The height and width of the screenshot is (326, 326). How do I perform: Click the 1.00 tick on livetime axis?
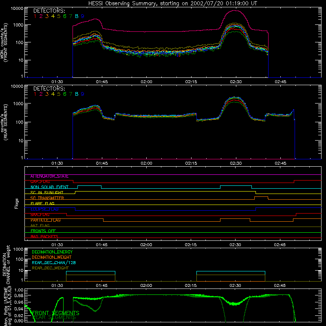(x=18, y=290)
